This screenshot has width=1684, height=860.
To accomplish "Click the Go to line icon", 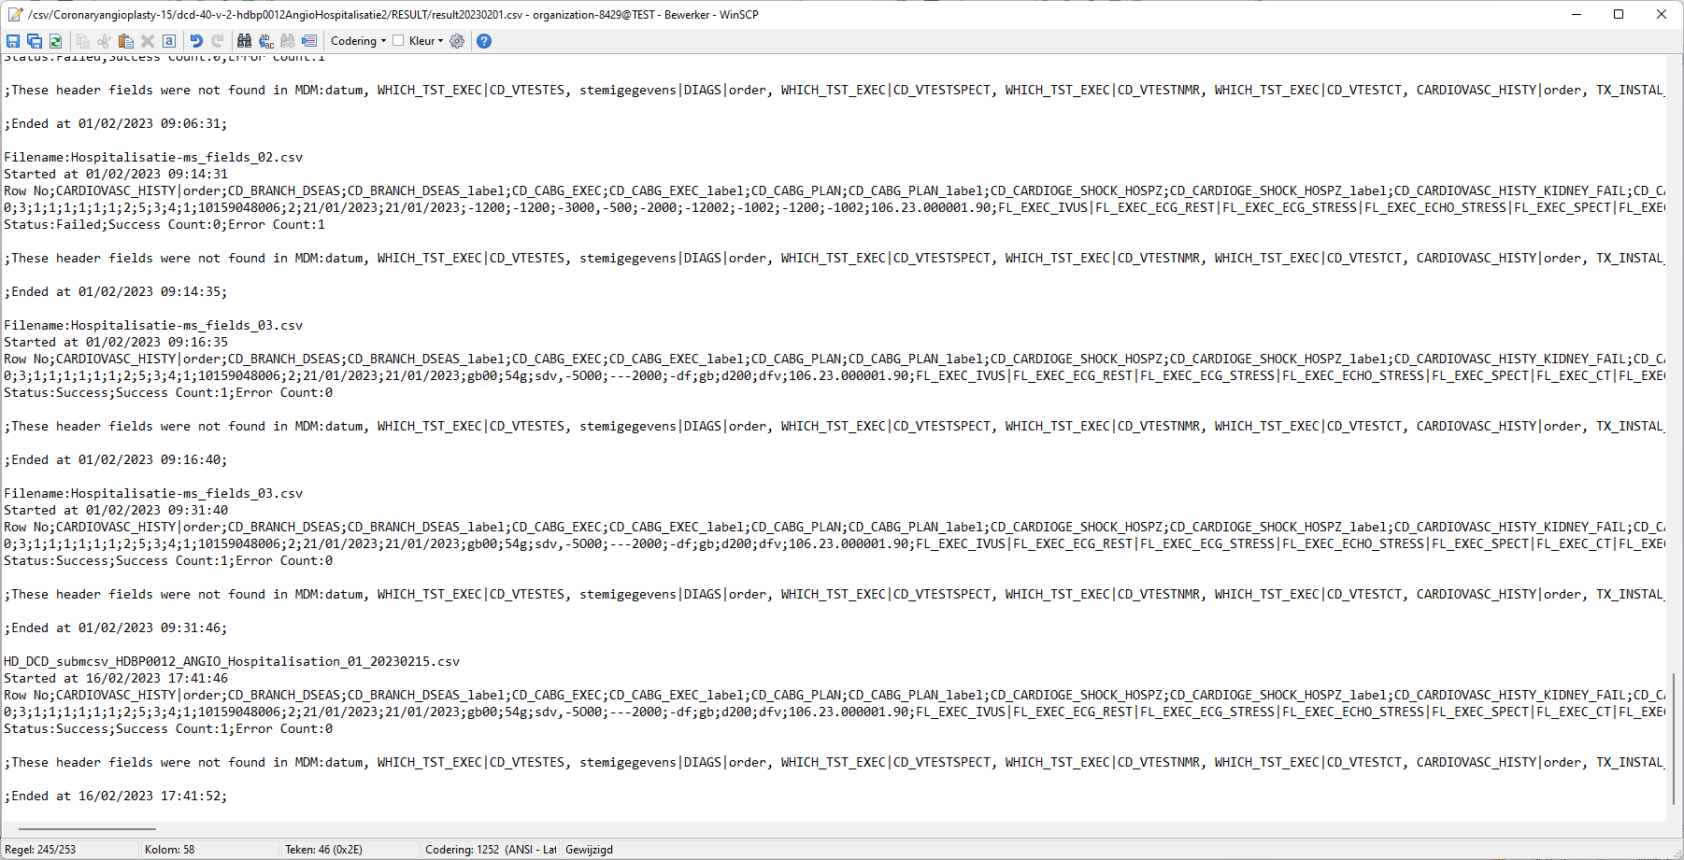I will (x=309, y=41).
